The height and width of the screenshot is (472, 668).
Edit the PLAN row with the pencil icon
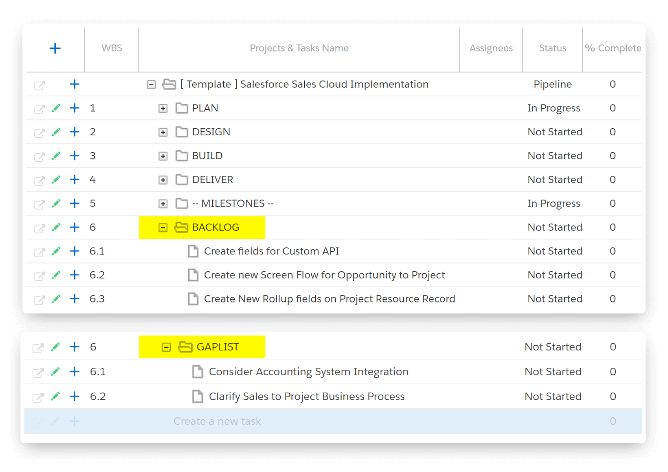[56, 108]
